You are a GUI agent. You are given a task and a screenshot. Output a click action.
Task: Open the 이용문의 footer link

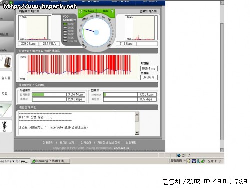point(48,142)
